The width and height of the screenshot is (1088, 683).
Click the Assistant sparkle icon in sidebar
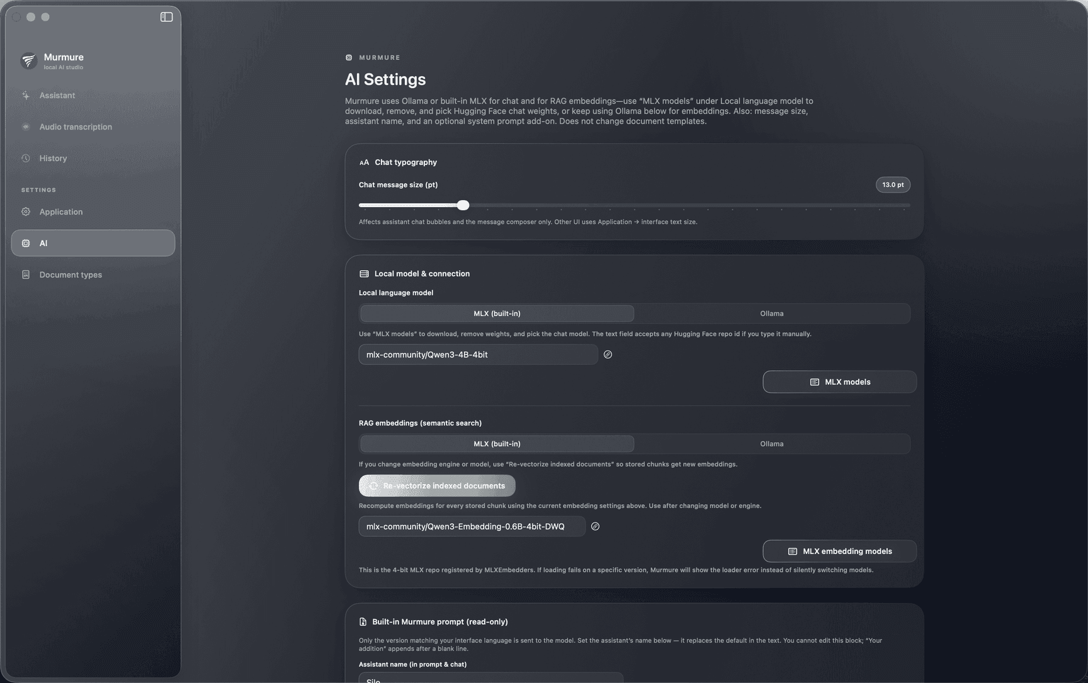coord(26,96)
